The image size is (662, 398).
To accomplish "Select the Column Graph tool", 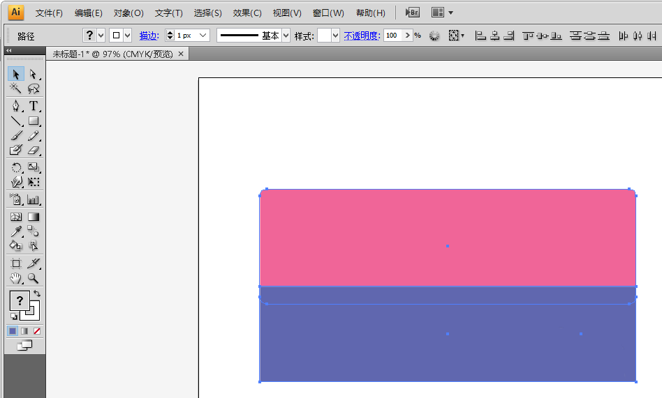I will coord(34,199).
